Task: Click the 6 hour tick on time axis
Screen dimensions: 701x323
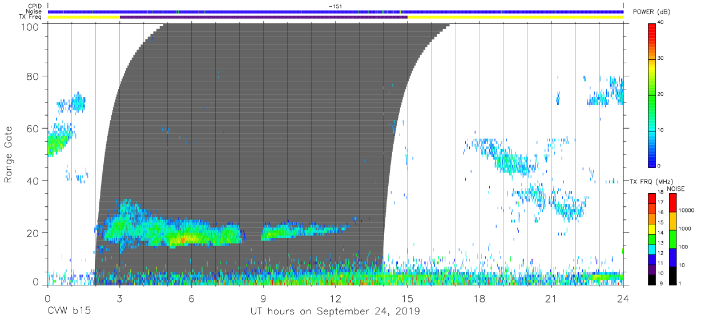Action: (x=191, y=298)
